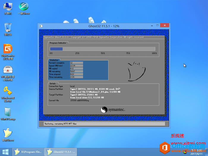The height and width of the screenshot is (156, 208).
Task: Open DiskGenius 分区管理 icon
Action: coord(8,52)
